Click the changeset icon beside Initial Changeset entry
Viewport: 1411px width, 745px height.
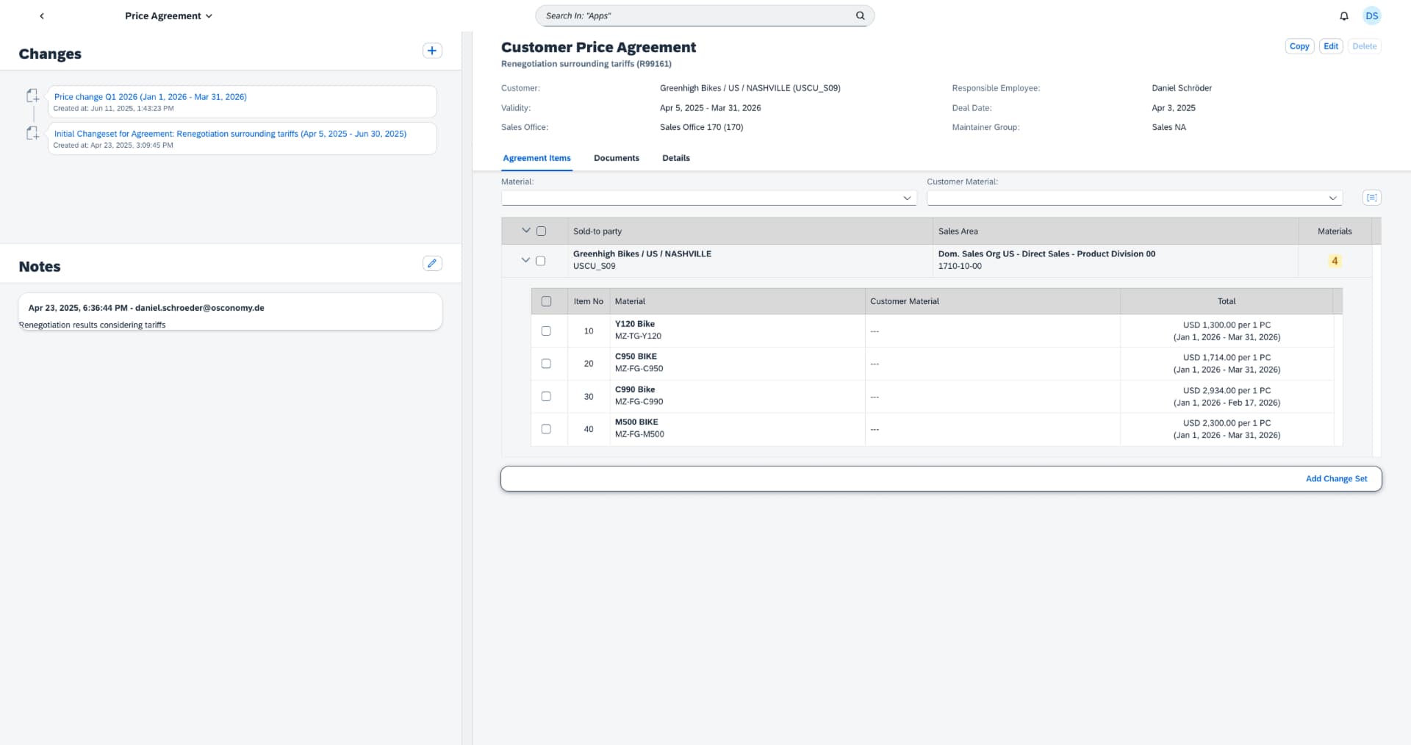(x=32, y=134)
